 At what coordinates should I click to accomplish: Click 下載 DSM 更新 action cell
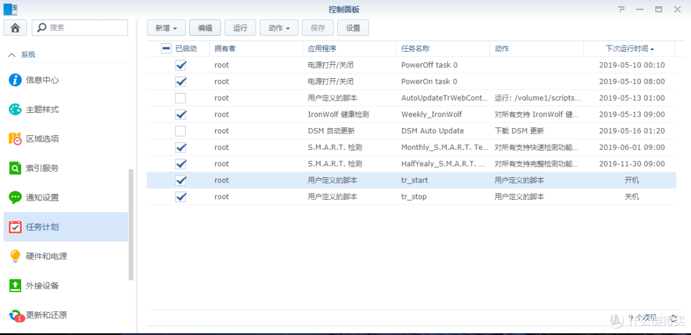(519, 131)
